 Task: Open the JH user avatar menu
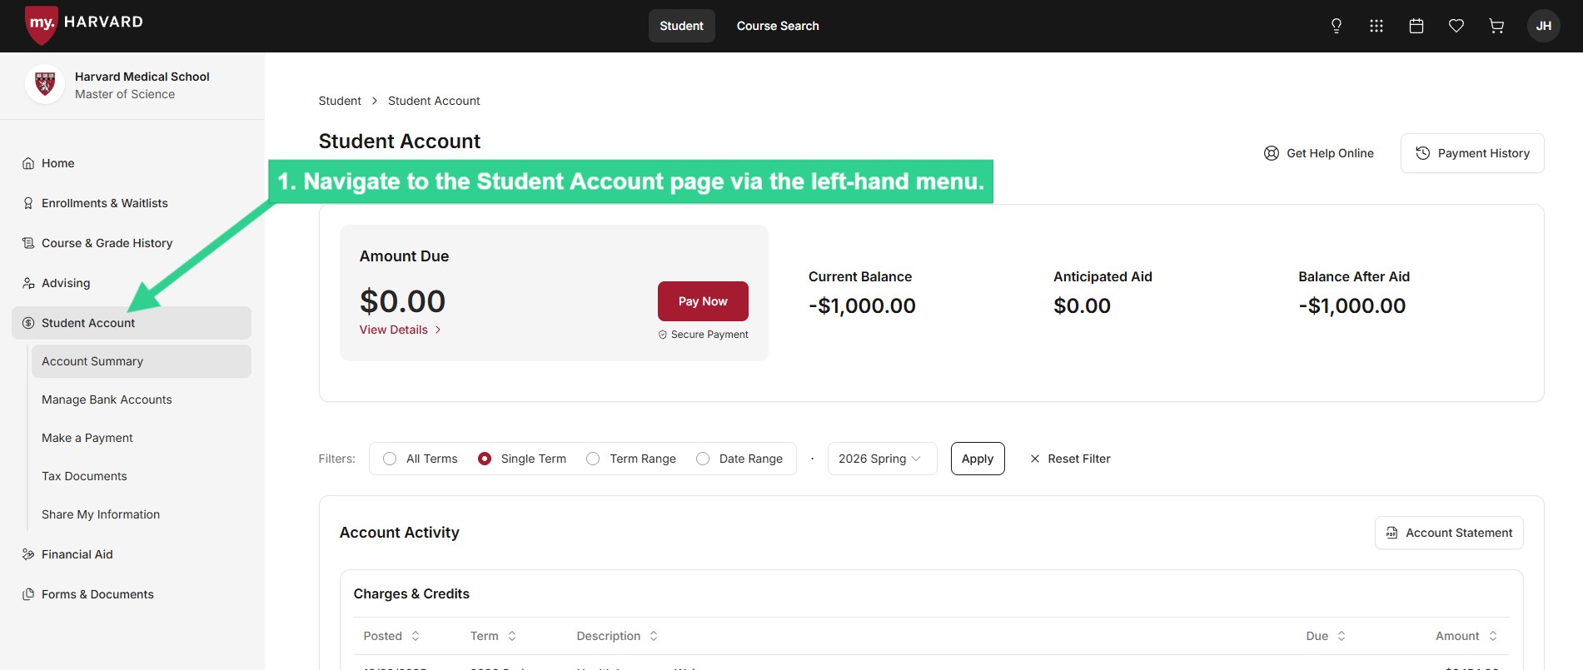coord(1544,26)
